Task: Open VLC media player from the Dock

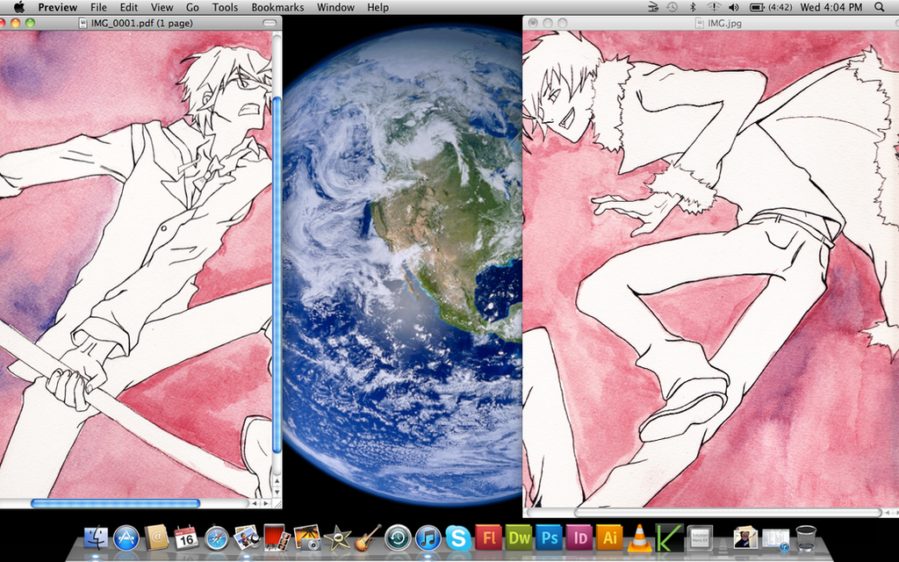Action: (639, 538)
